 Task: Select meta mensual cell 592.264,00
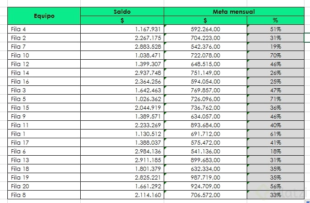coord(205,29)
